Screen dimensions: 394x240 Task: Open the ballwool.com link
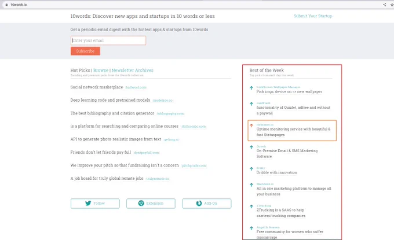[136, 87]
